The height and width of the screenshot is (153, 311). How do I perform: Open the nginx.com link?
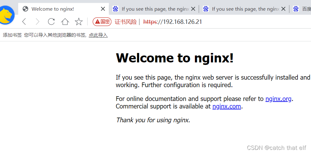pyautogui.click(x=227, y=106)
